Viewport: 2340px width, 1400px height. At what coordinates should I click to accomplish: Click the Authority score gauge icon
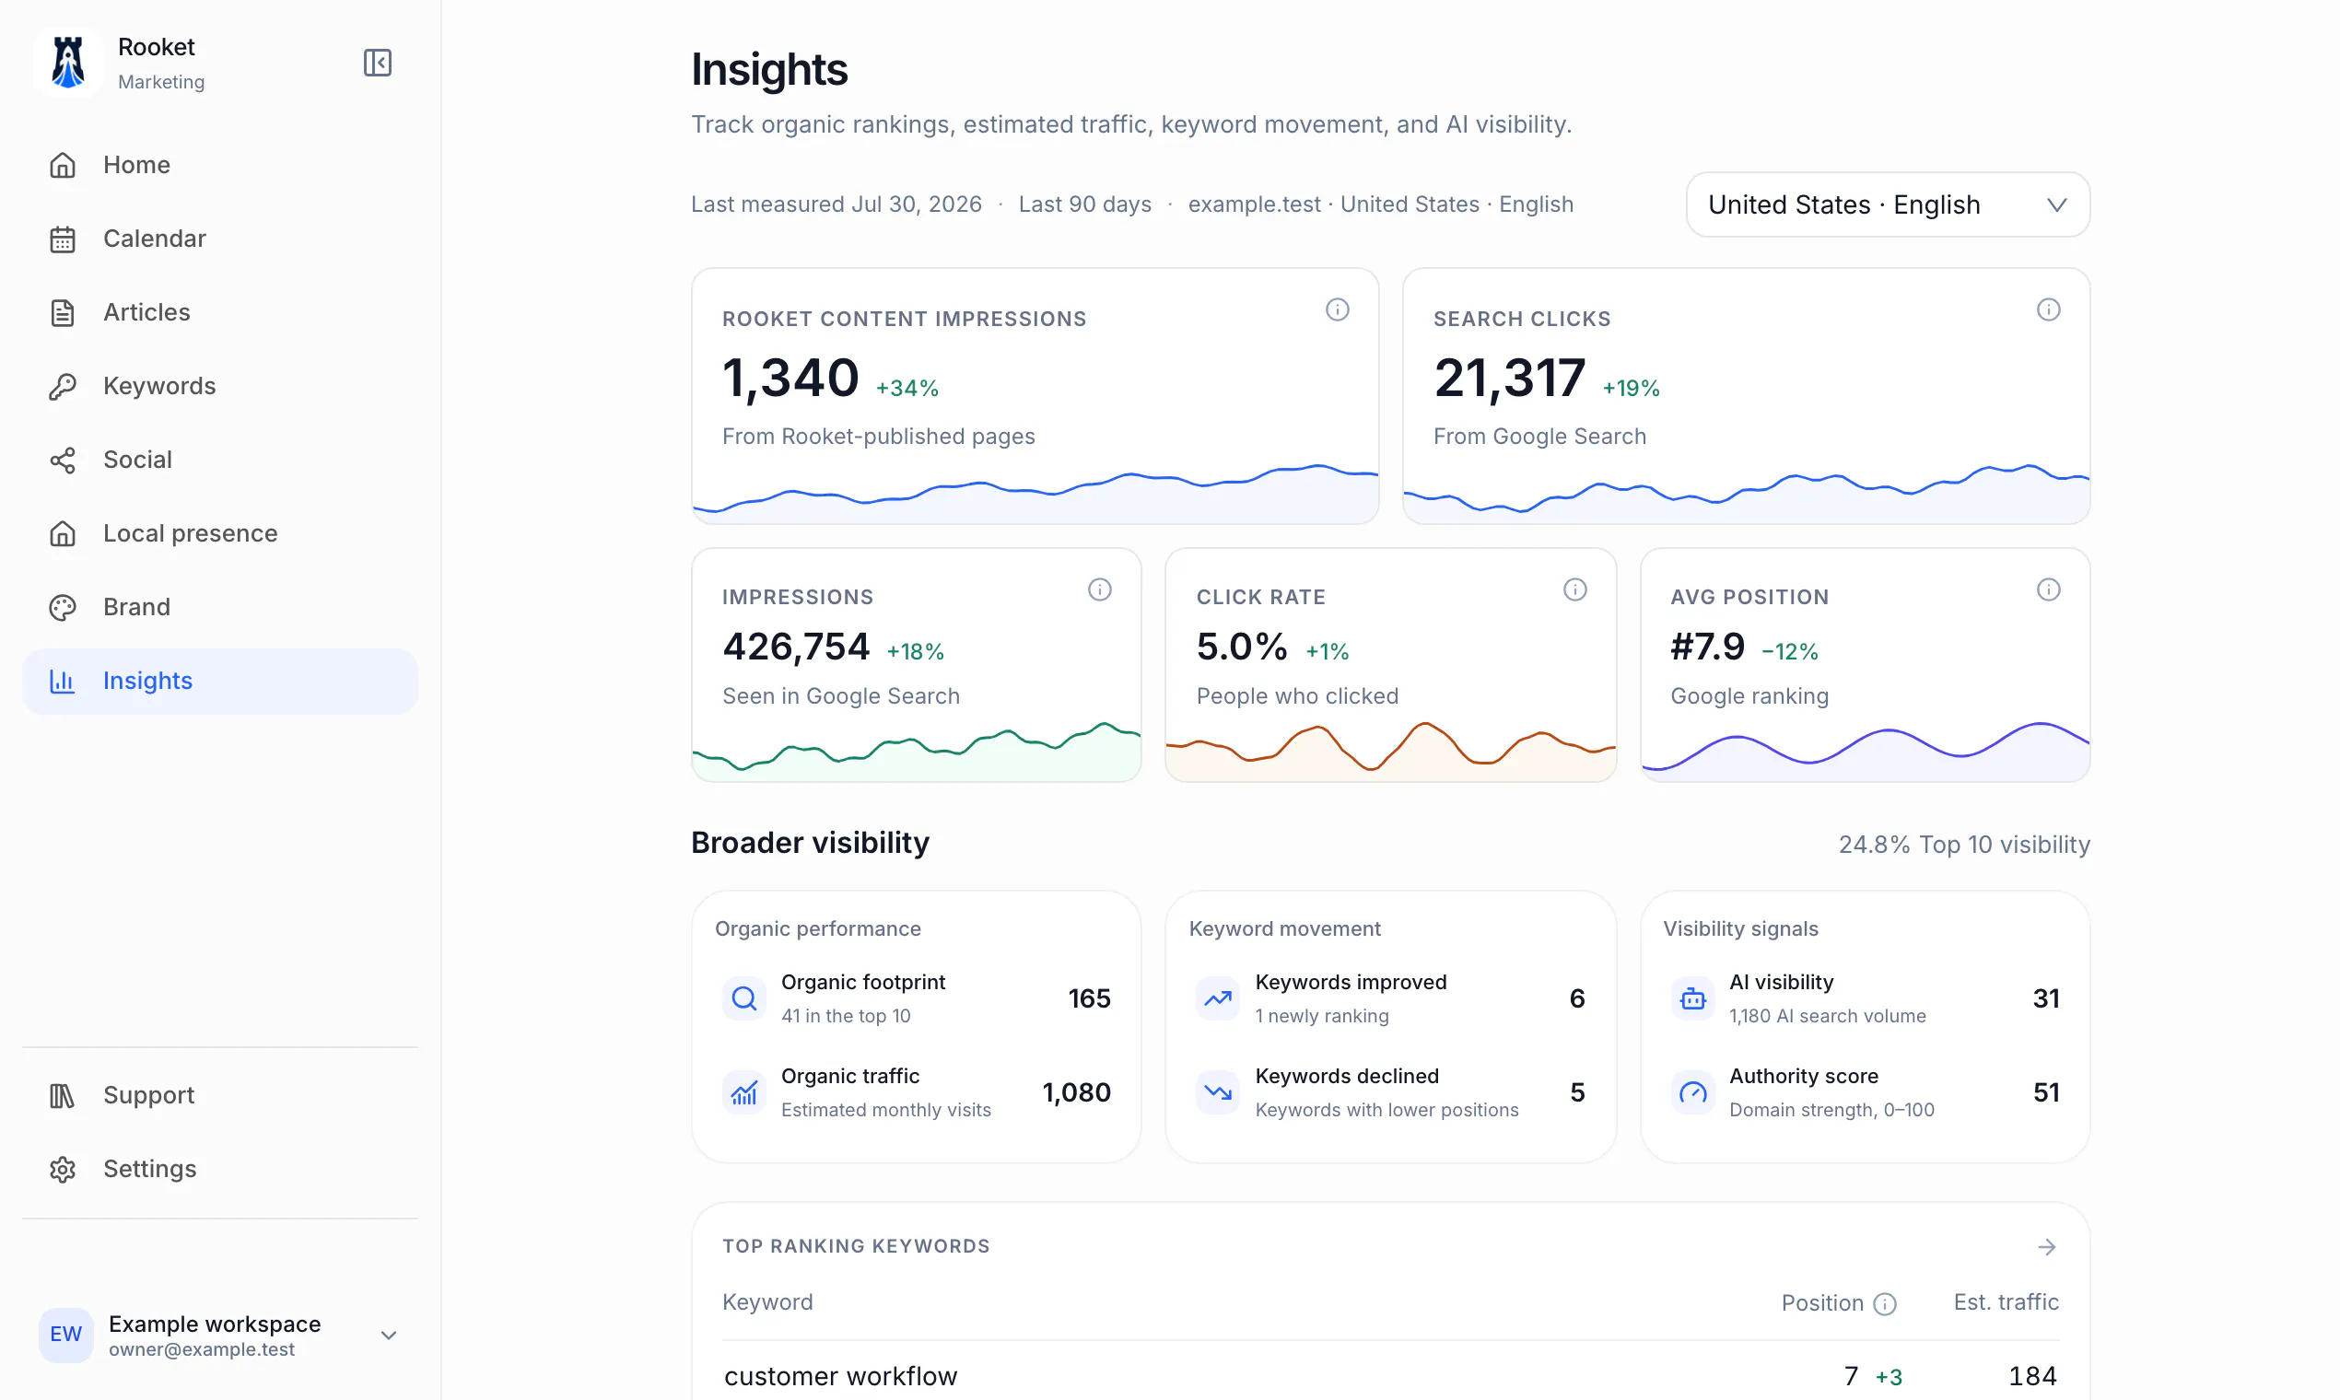click(x=1692, y=1092)
